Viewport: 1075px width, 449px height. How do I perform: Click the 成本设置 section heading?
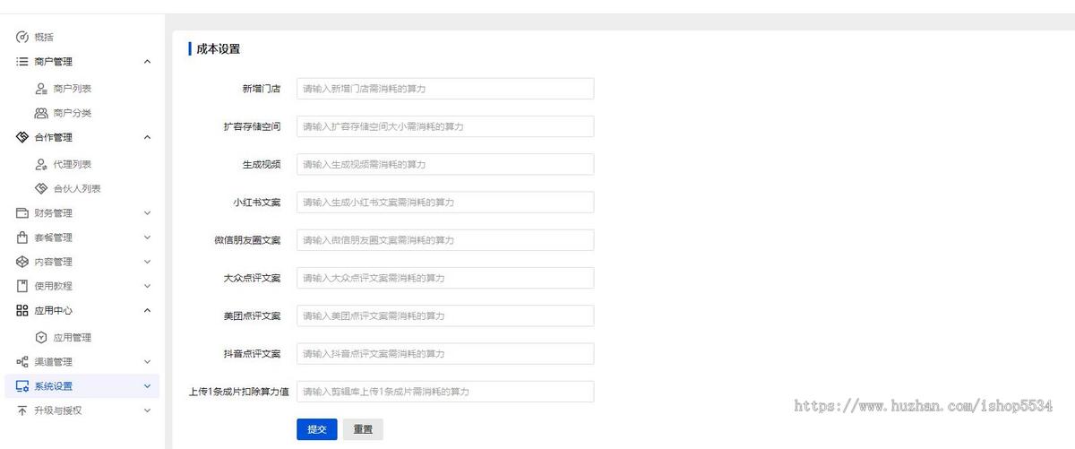coord(218,49)
